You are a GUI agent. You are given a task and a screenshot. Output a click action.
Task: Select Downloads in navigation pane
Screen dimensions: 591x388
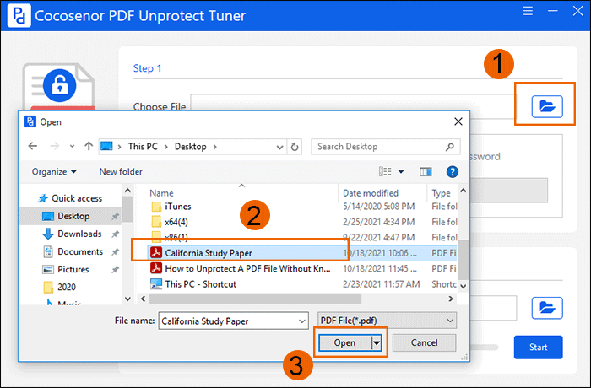coord(72,234)
